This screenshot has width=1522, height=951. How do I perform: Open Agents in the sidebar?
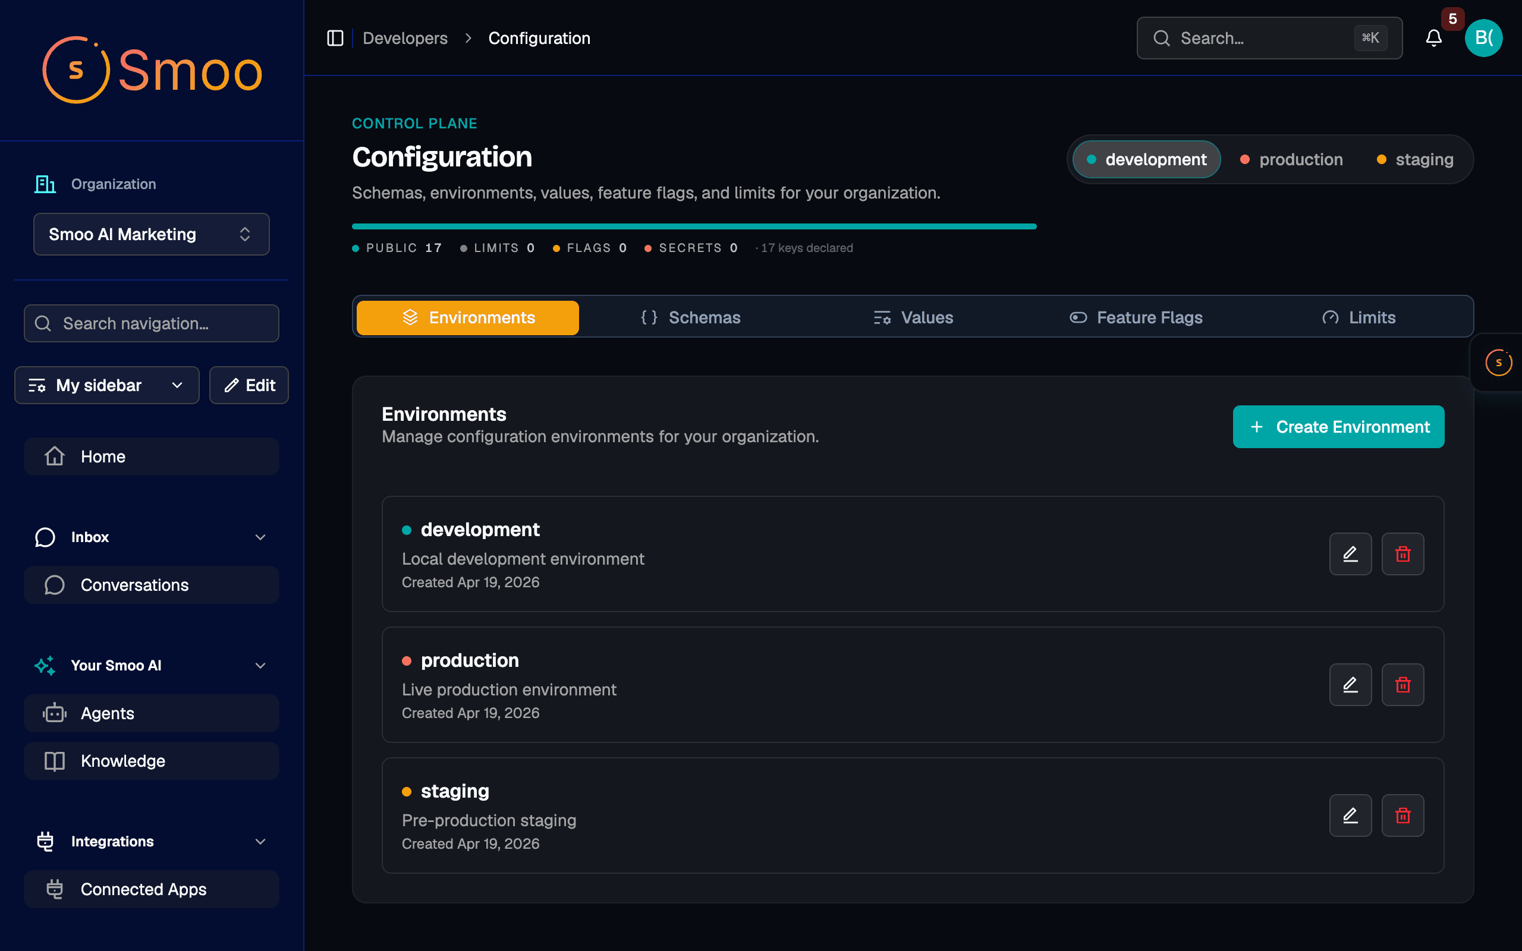pyautogui.click(x=152, y=713)
